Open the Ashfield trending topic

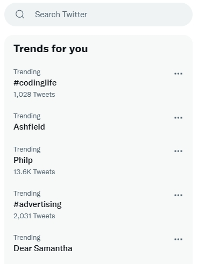point(29,127)
